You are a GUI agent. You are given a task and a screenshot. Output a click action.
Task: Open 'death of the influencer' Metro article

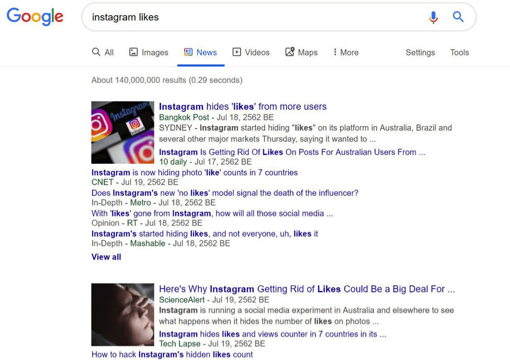pos(225,193)
